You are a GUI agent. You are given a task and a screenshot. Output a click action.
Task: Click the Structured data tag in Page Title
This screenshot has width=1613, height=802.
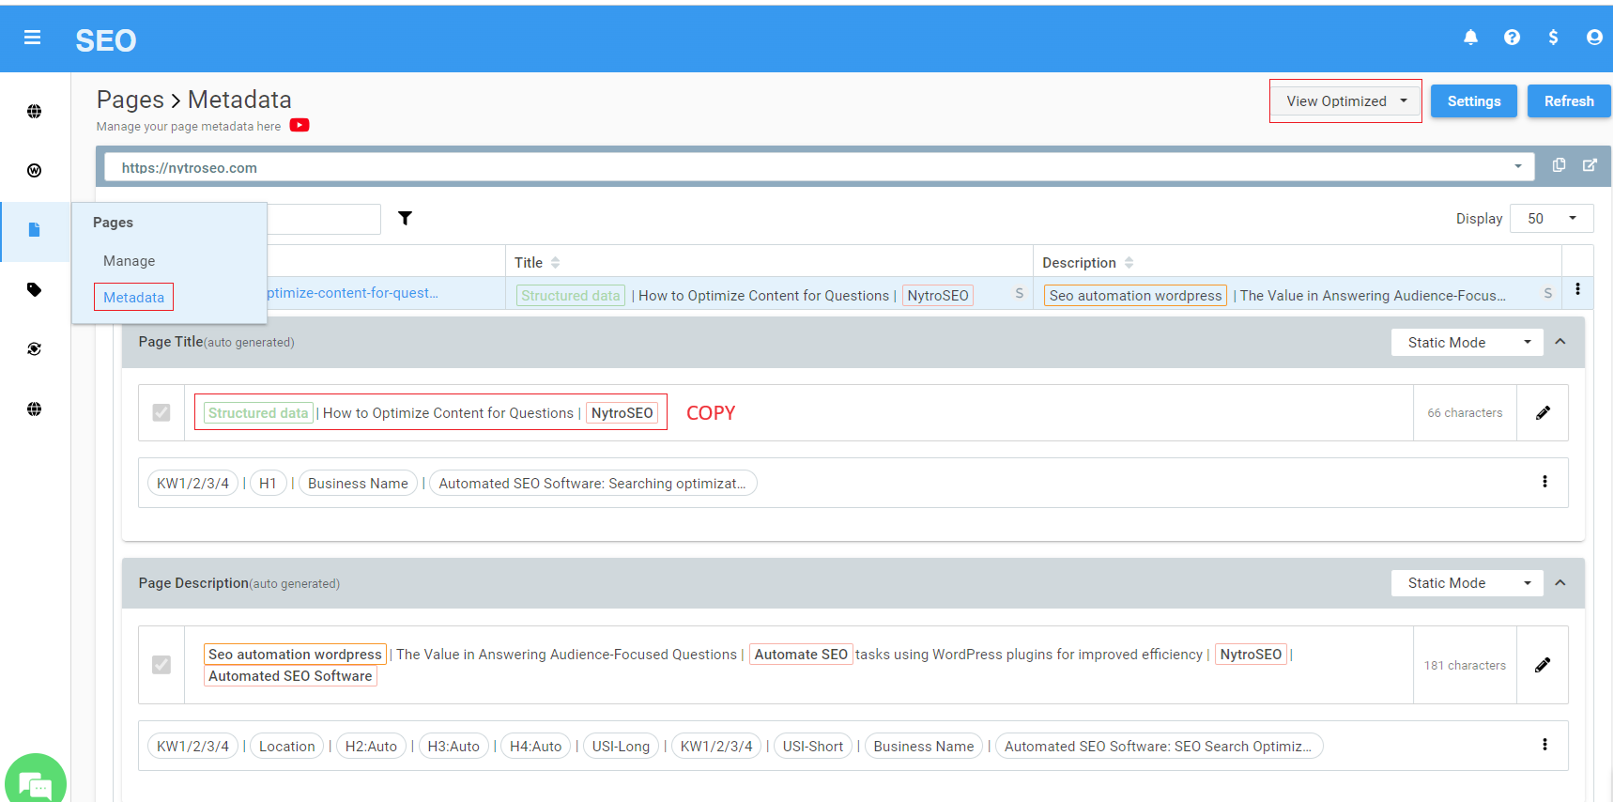(x=258, y=413)
